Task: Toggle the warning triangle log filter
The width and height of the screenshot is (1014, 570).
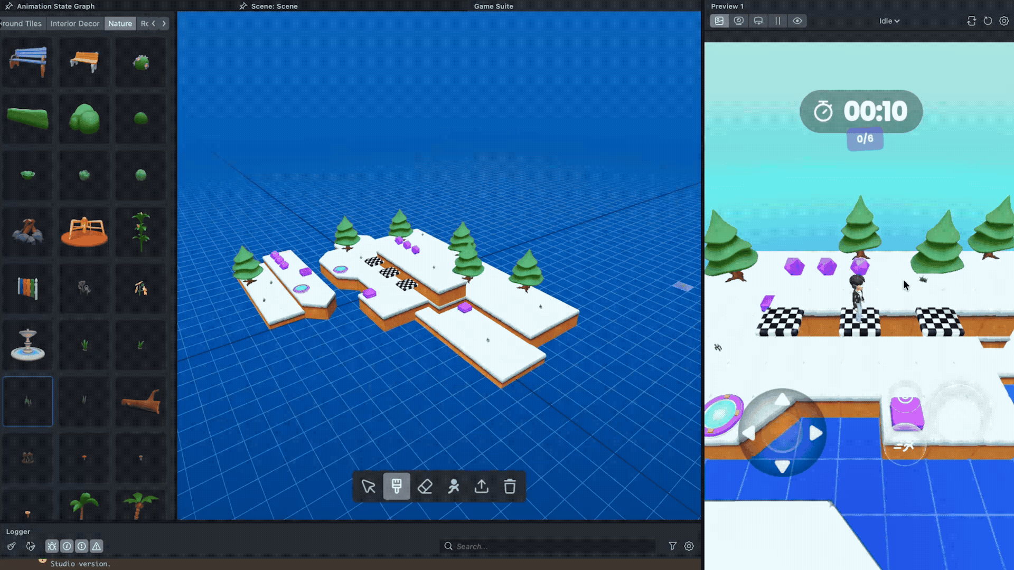Action: (96, 546)
